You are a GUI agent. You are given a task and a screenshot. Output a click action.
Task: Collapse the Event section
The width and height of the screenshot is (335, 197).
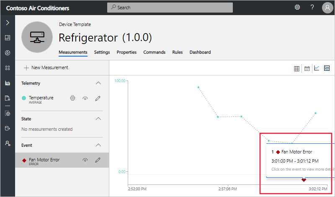tap(98, 145)
